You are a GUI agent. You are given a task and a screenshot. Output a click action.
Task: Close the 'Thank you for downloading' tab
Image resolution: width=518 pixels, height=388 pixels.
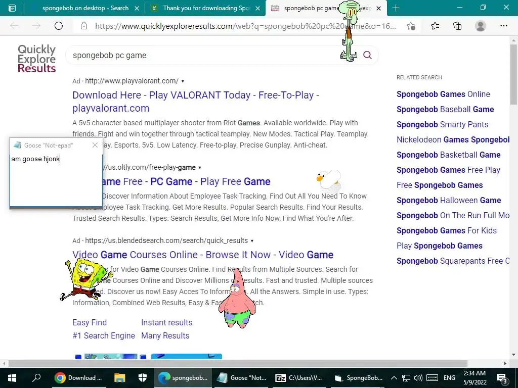pyautogui.click(x=258, y=8)
